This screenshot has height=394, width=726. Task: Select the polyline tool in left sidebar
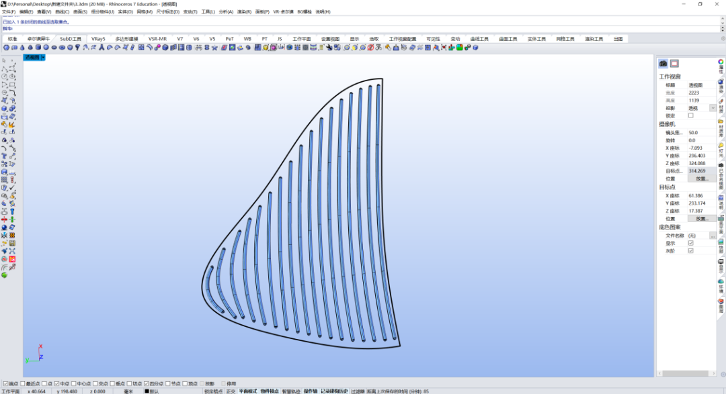(4, 68)
